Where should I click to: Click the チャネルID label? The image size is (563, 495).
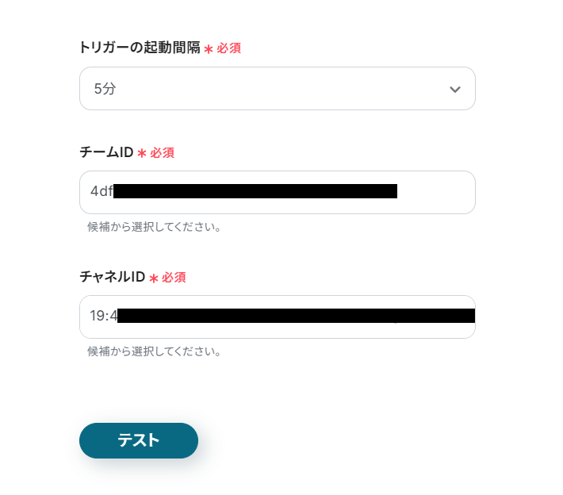(x=112, y=277)
